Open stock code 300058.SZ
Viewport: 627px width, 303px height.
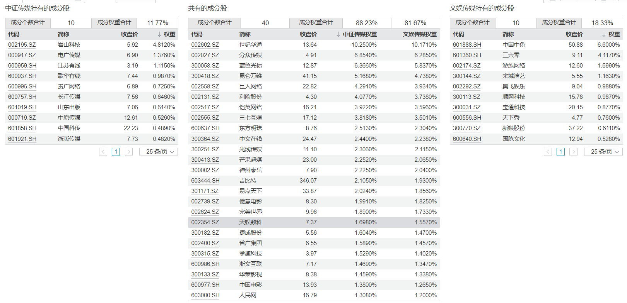pyautogui.click(x=205, y=66)
